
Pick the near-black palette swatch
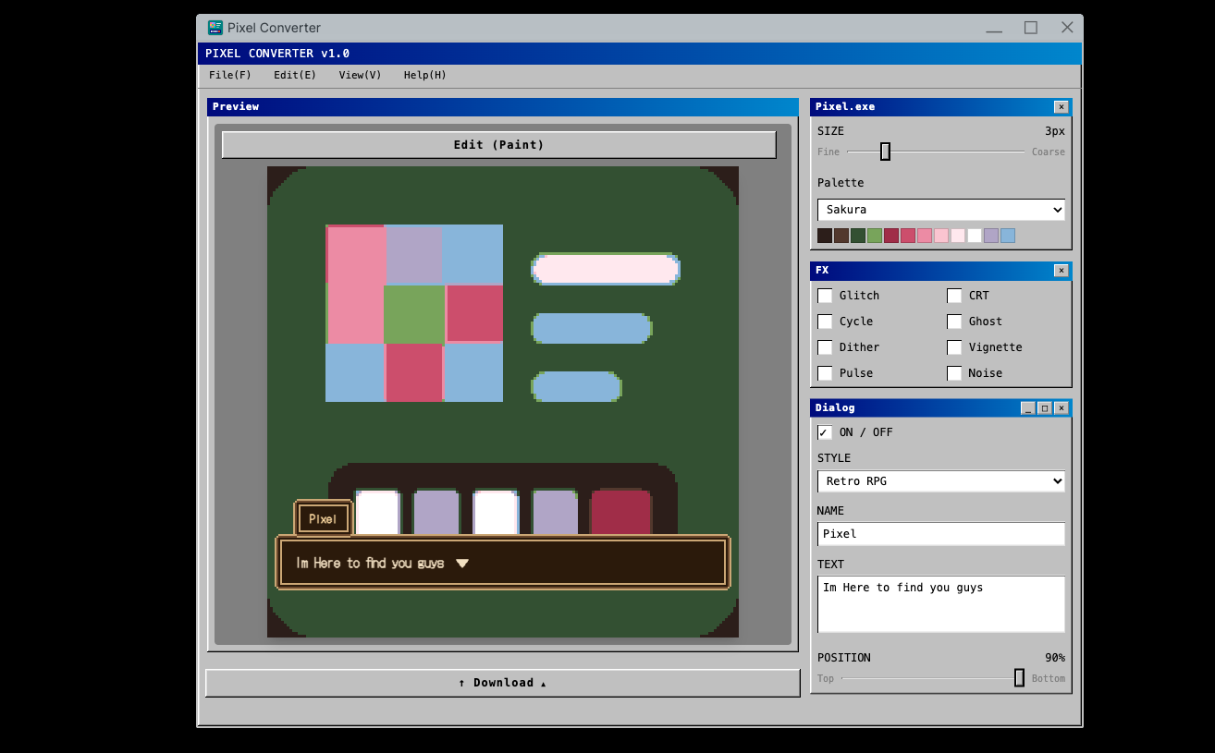click(x=825, y=236)
